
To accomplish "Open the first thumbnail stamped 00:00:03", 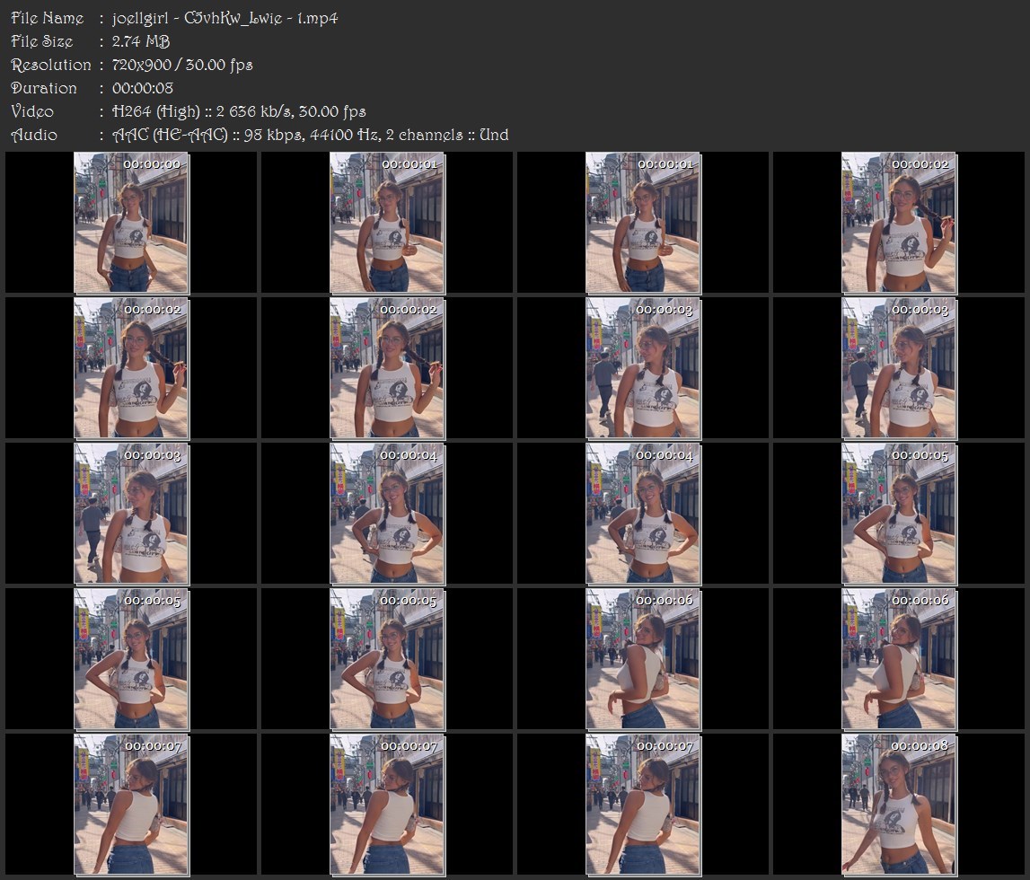I will (643, 368).
